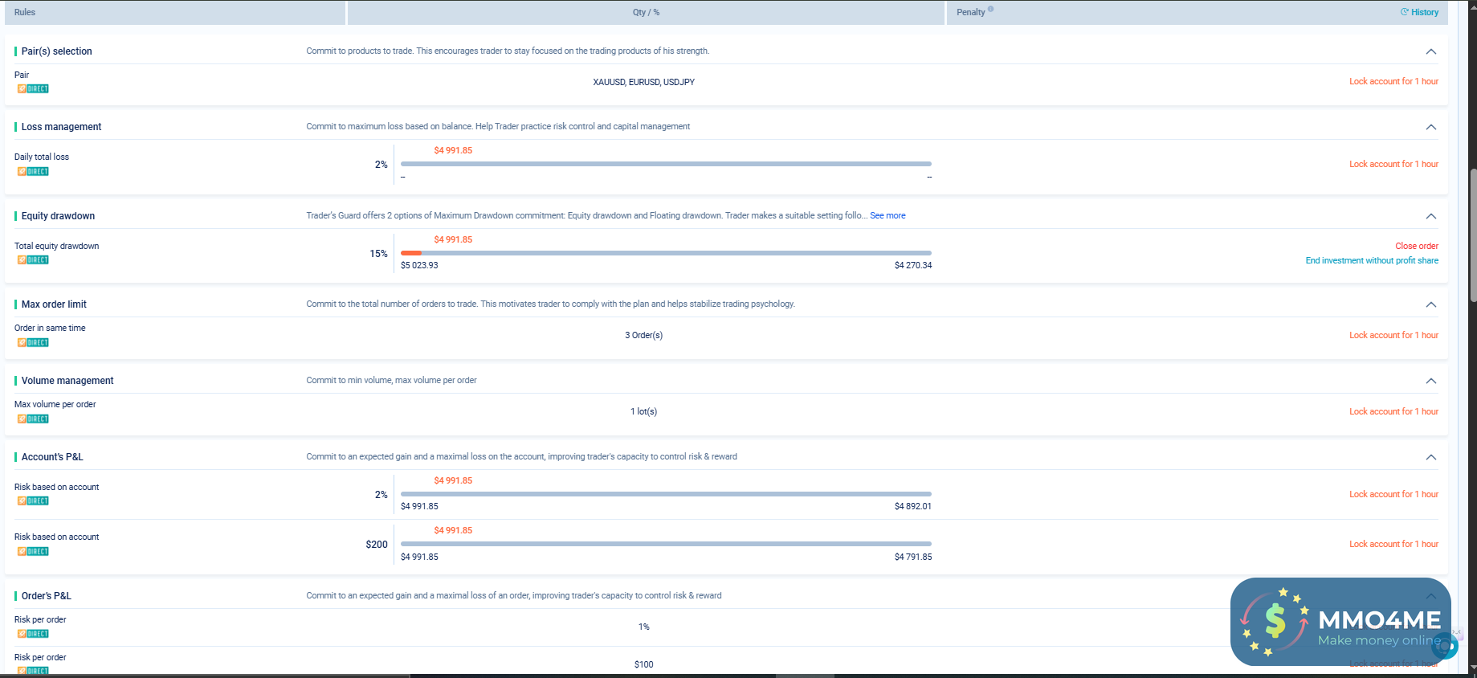Collapse the Max order limit section
The image size is (1477, 678).
point(1430,304)
